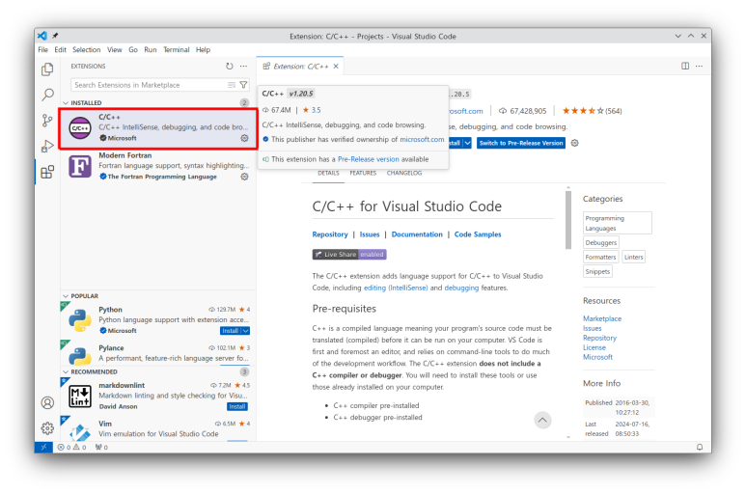
Task: Click the markdownlint extension icon
Action: (x=80, y=396)
